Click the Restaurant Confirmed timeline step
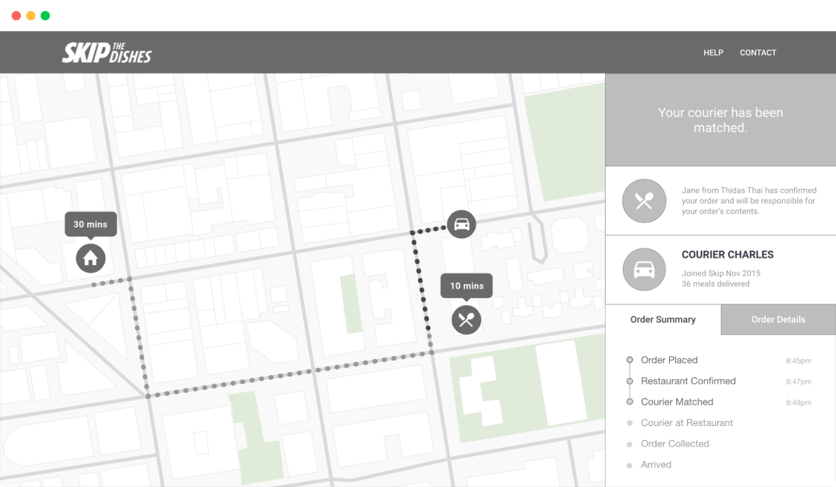This screenshot has height=487, width=836. click(688, 381)
